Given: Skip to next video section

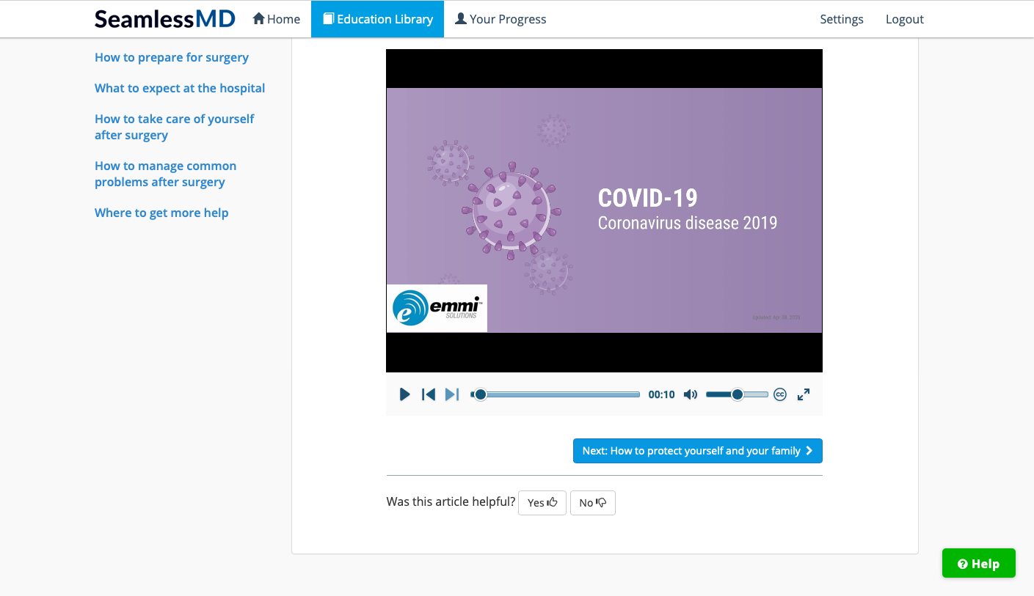Looking at the screenshot, I should 452,394.
